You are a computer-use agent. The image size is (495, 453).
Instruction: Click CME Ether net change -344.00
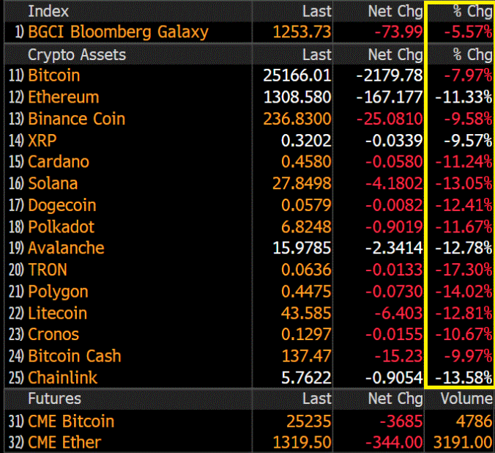(394, 443)
